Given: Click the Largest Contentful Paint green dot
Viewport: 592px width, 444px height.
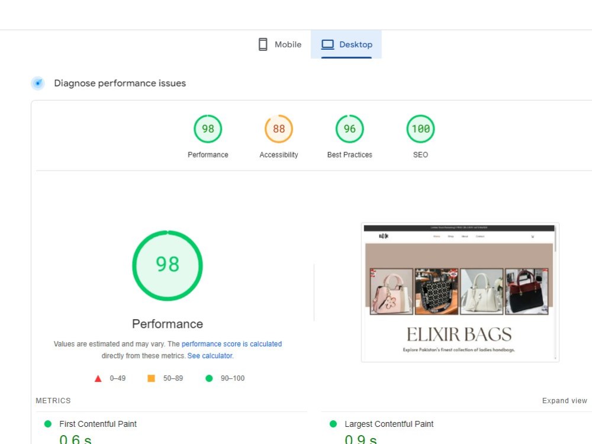Looking at the screenshot, I should point(333,424).
